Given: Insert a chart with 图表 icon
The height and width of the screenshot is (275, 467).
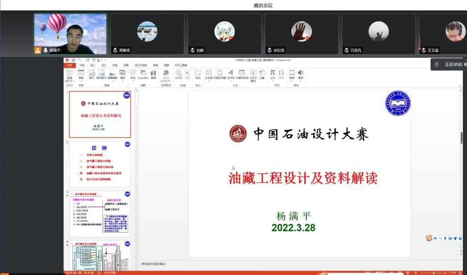Looking at the screenshot, I should (x=154, y=73).
